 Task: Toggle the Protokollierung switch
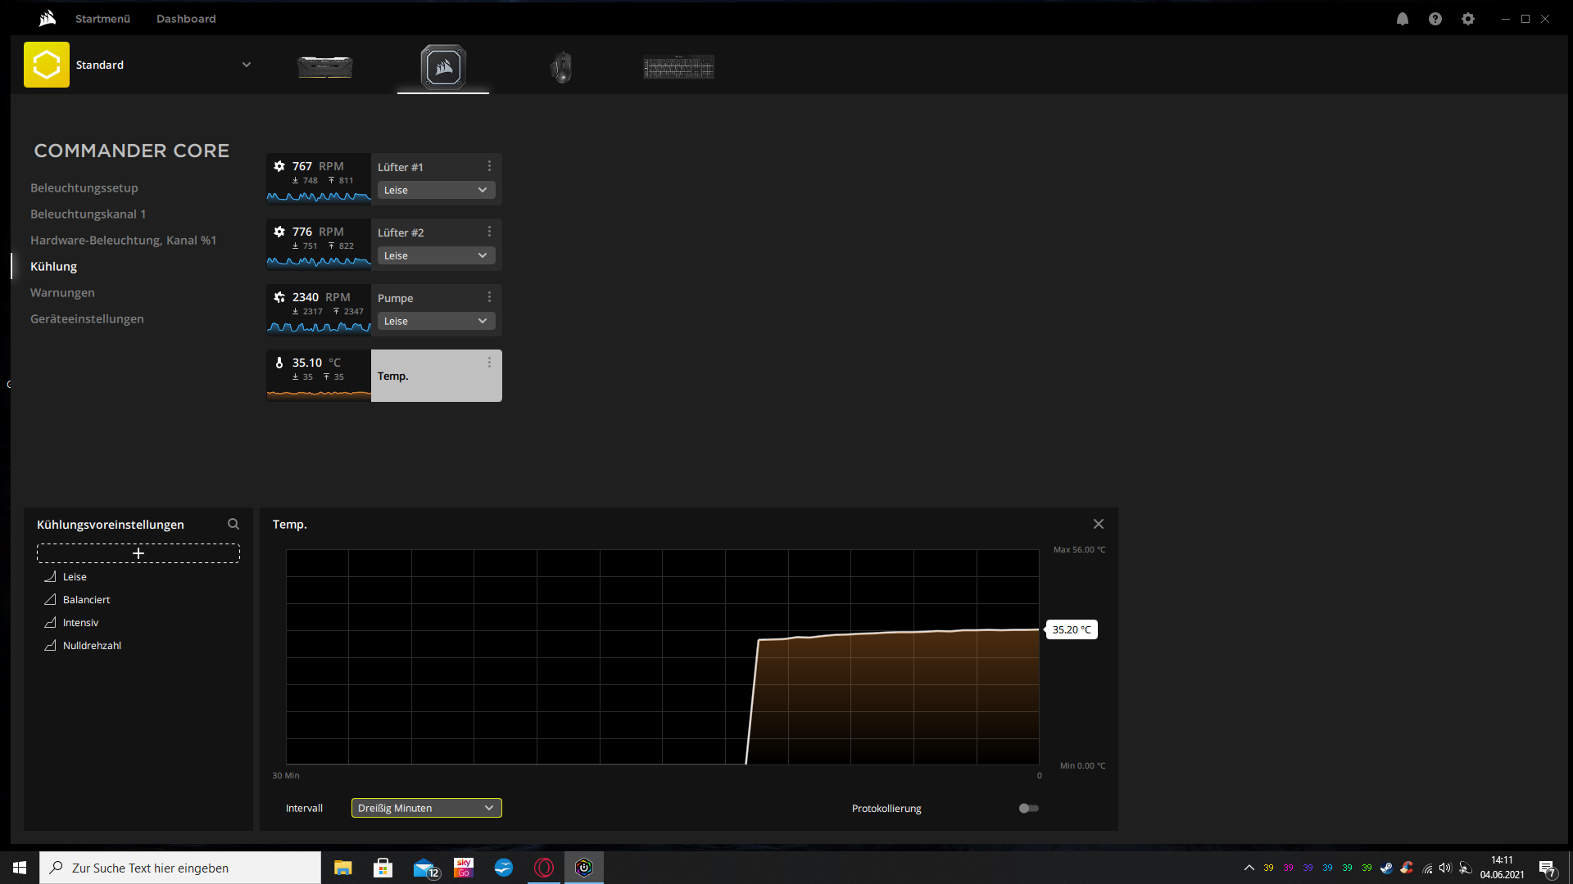[1028, 808]
